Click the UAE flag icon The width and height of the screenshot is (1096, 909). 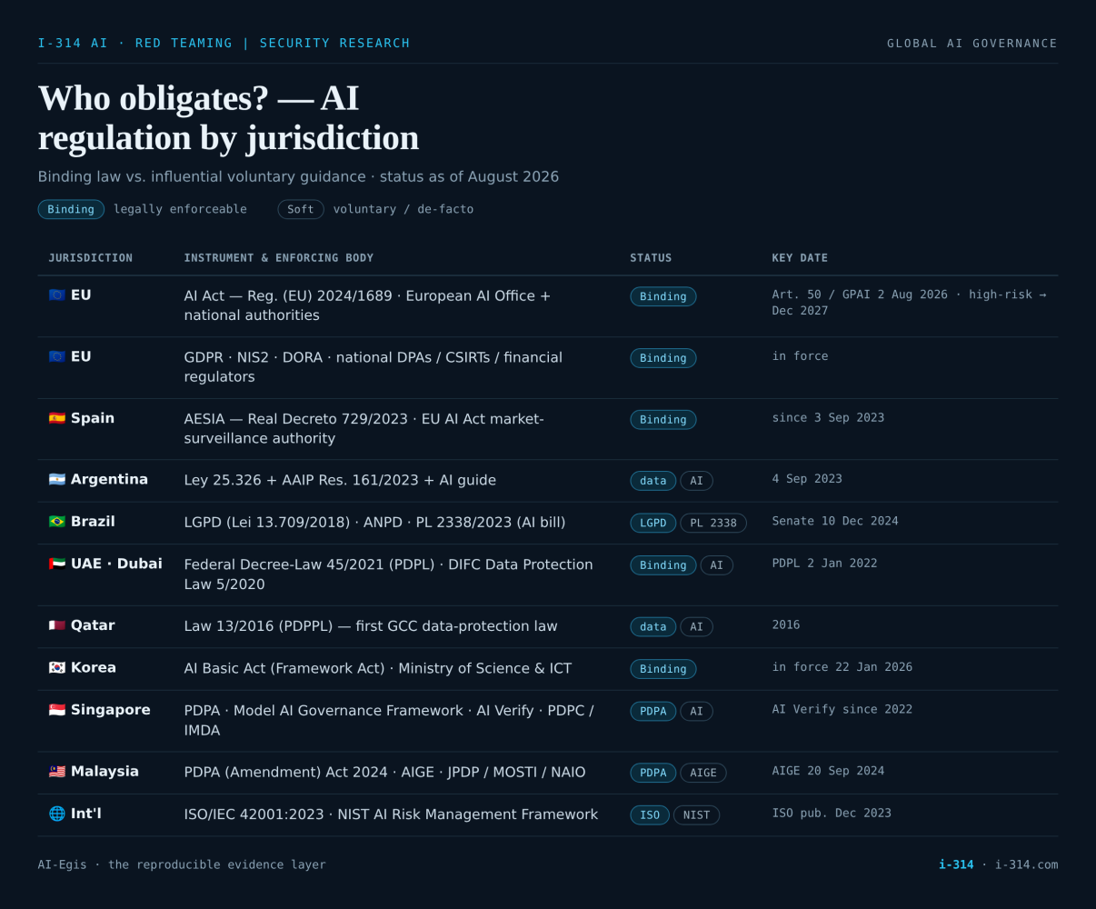pos(57,564)
